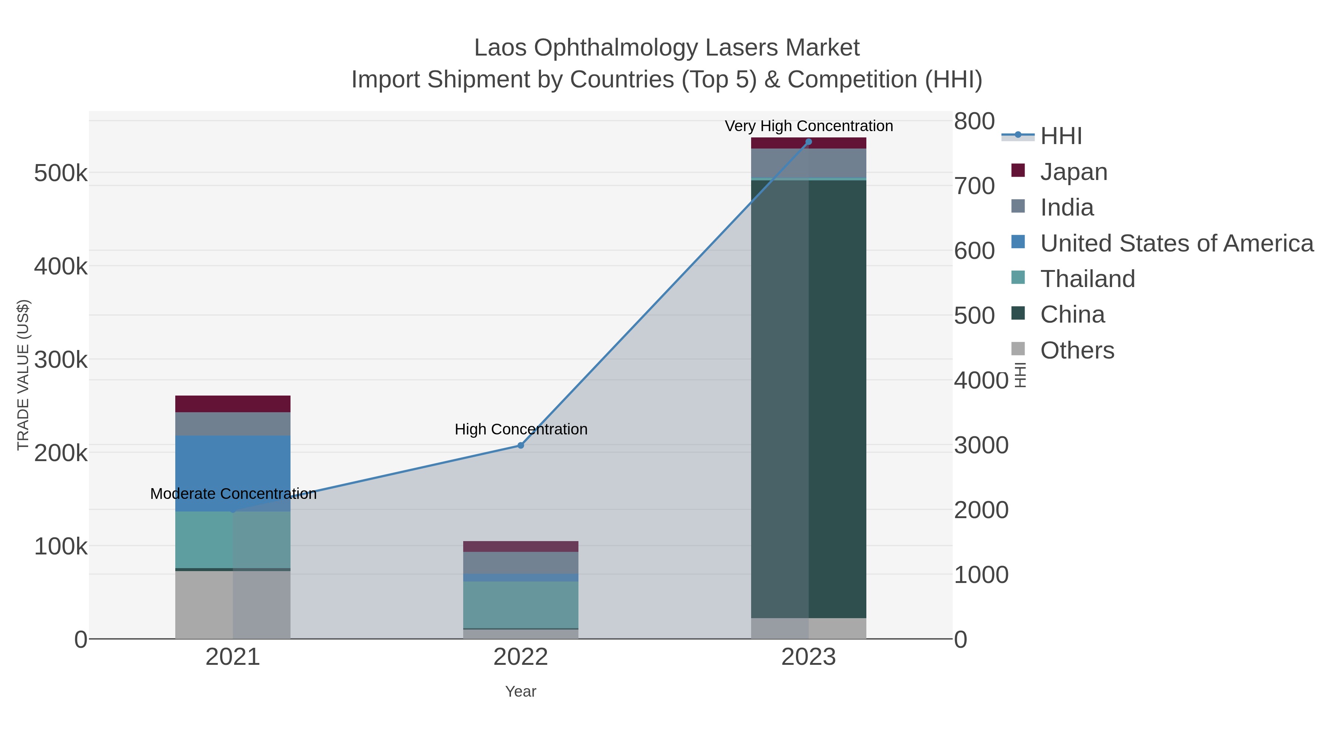Screen dimensions: 1334x750
Task: Click the 2023 x-axis label
Action: tap(809, 657)
